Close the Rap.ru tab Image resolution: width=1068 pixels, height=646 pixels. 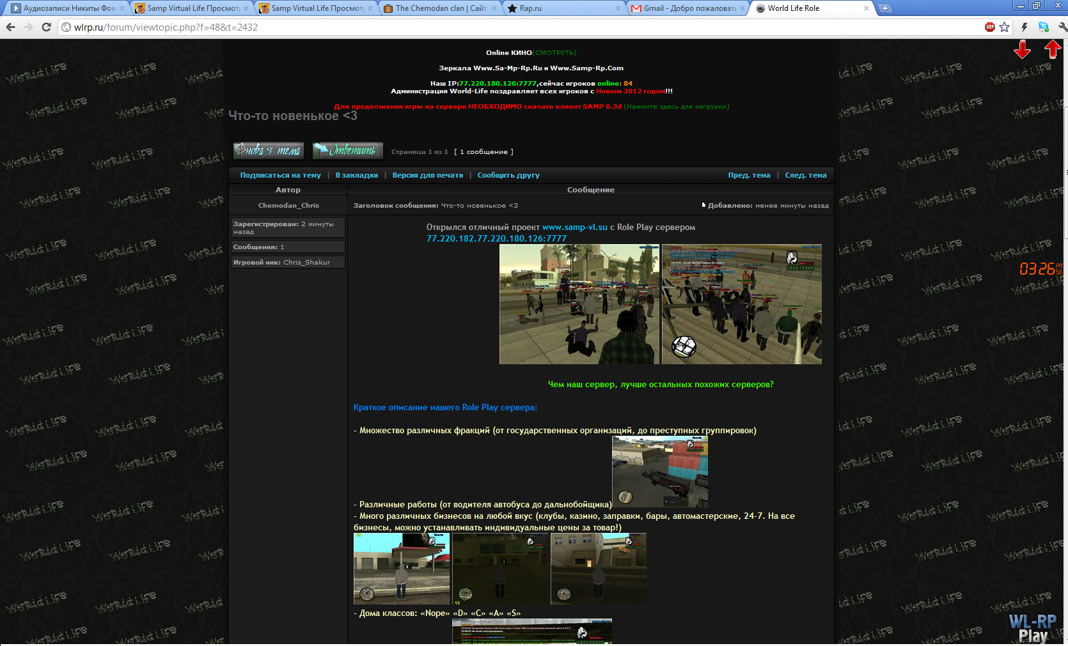(618, 8)
